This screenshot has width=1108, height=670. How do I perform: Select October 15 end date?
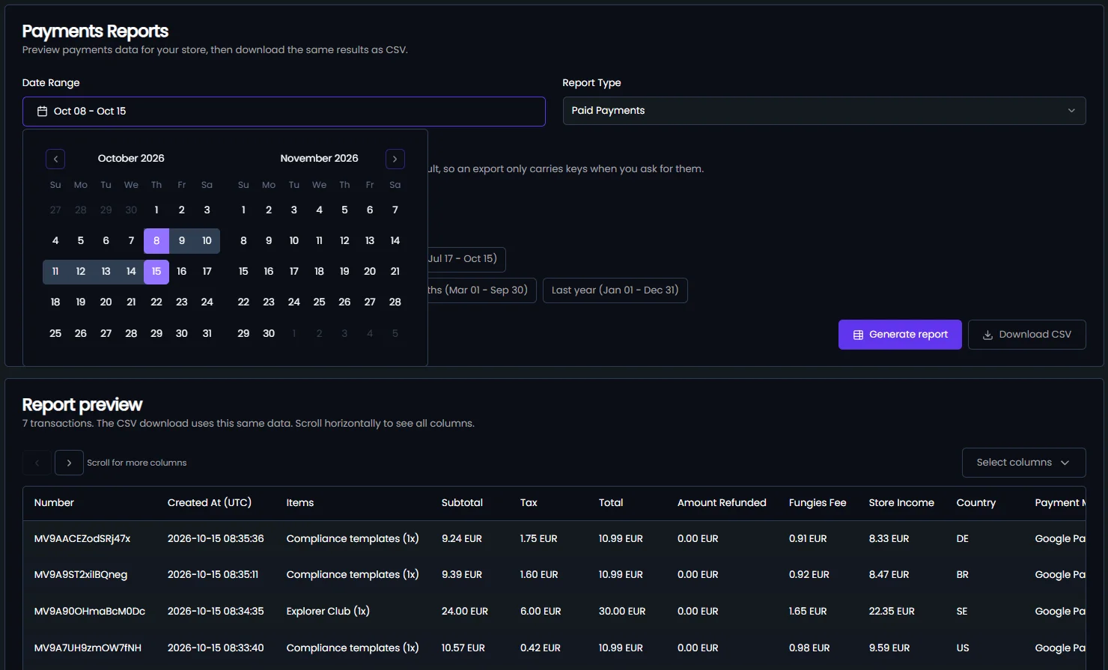click(x=156, y=272)
